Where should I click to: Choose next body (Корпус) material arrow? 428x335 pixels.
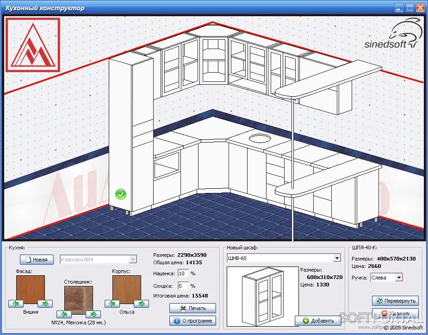[142, 304]
